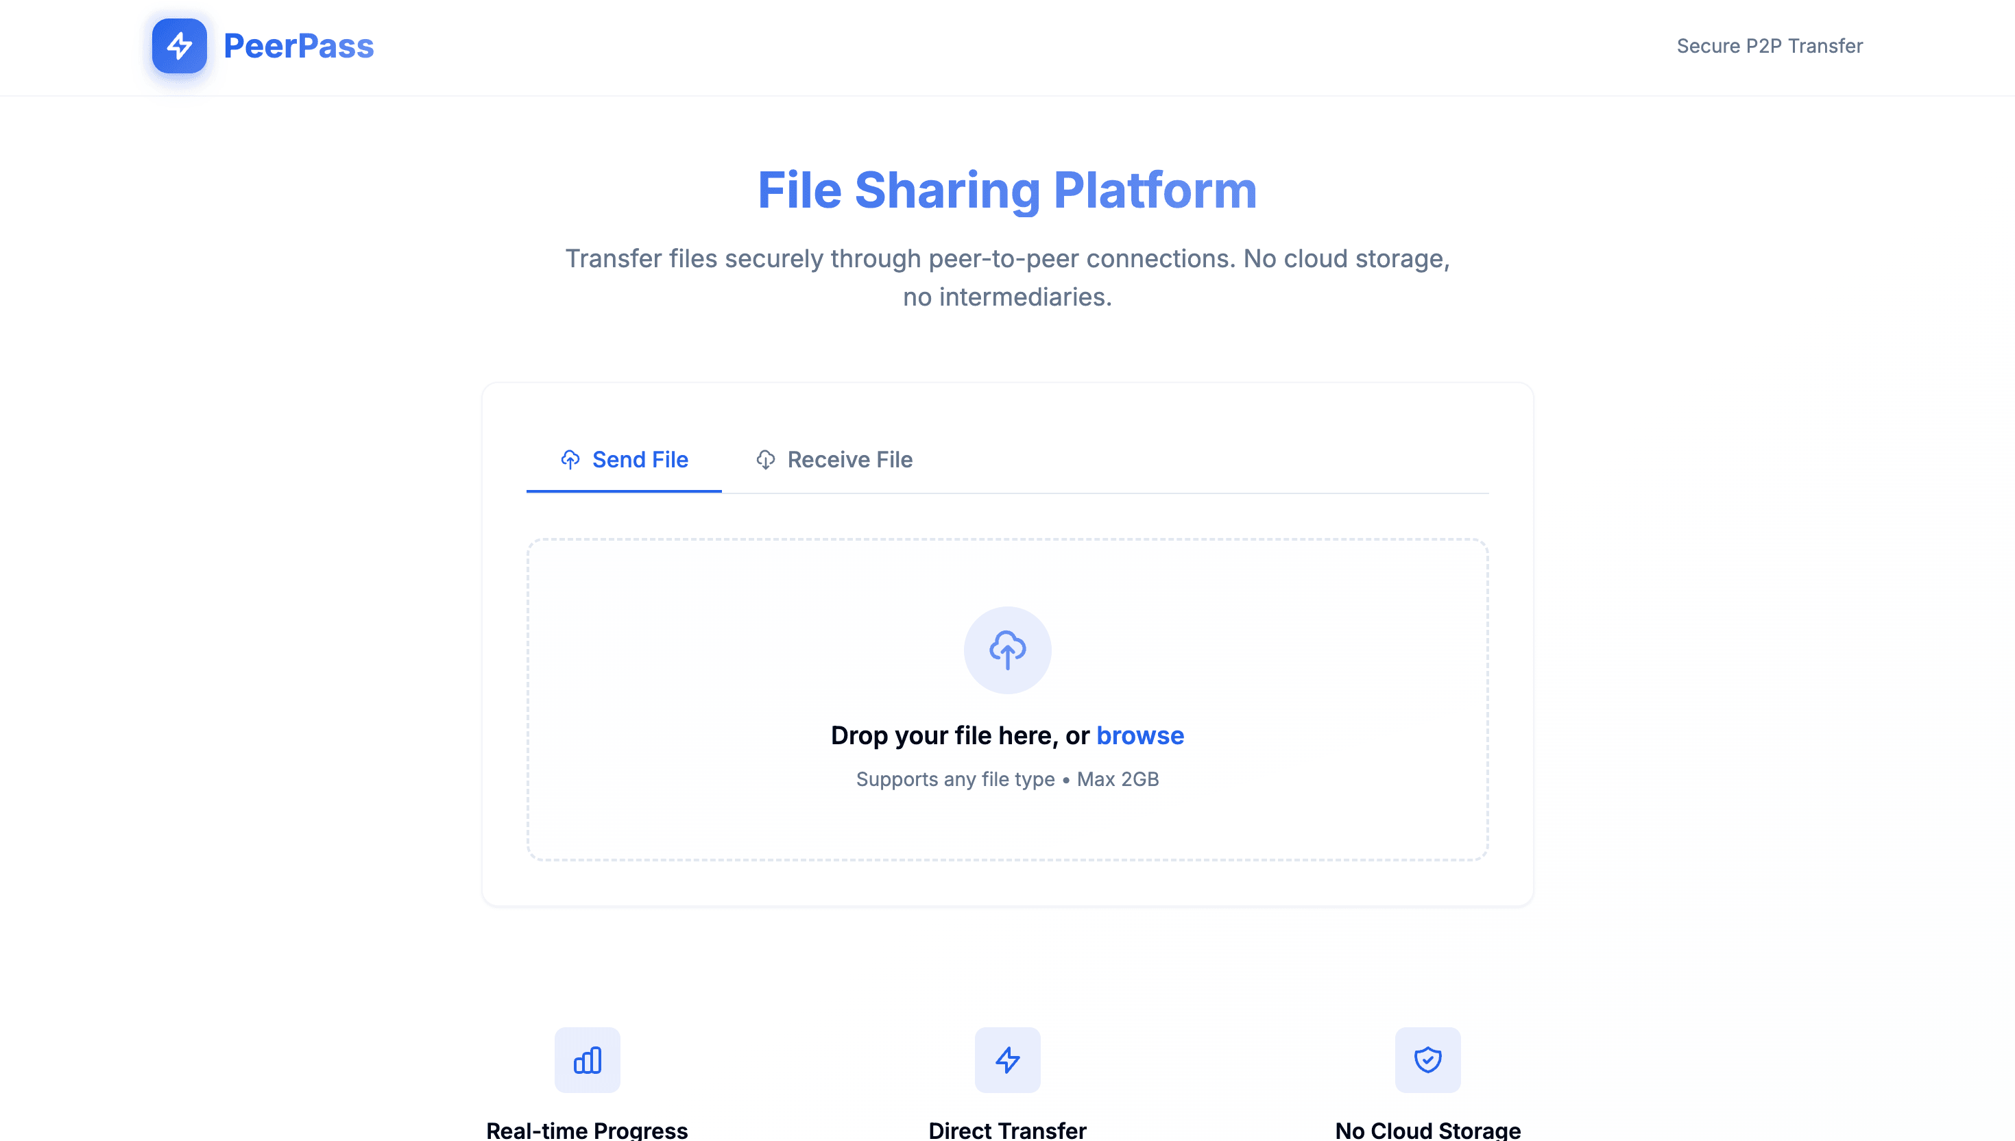Image resolution: width=2015 pixels, height=1141 pixels.
Task: Click the PeerPass brand name
Action: tap(299, 46)
